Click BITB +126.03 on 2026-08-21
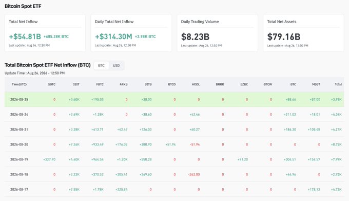Viewport: 349px width, 201px height. 146,129
